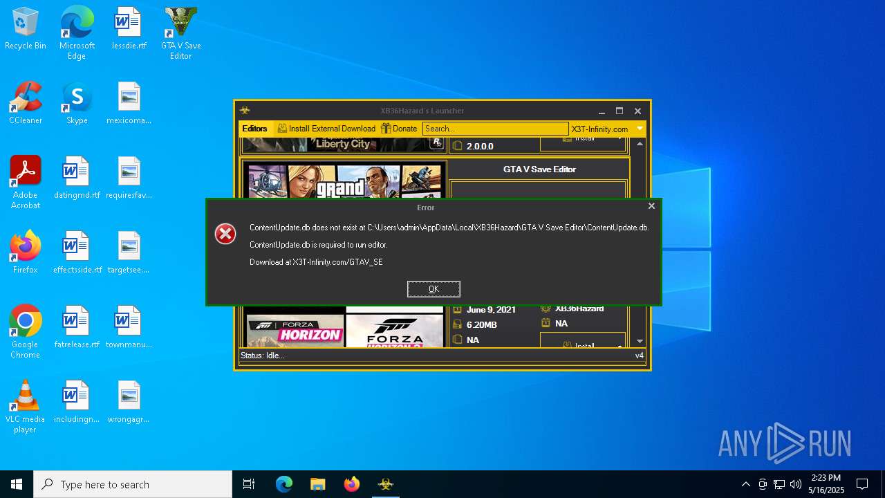Open the taskbar clock and date

tap(826, 484)
